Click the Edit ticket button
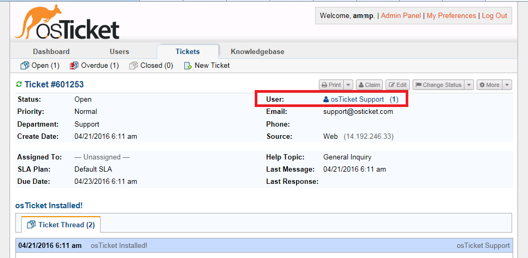Image resolution: width=528 pixels, height=258 pixels. coord(398,85)
